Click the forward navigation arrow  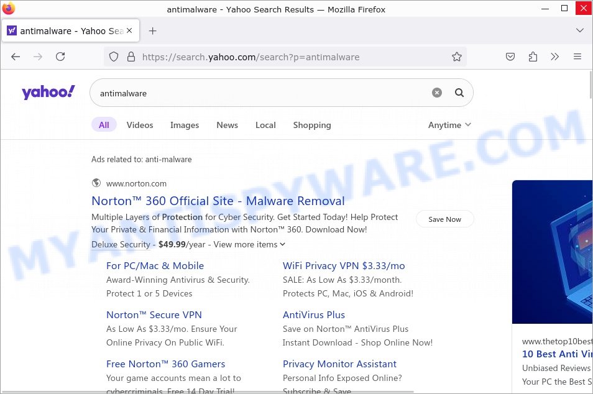(38, 57)
